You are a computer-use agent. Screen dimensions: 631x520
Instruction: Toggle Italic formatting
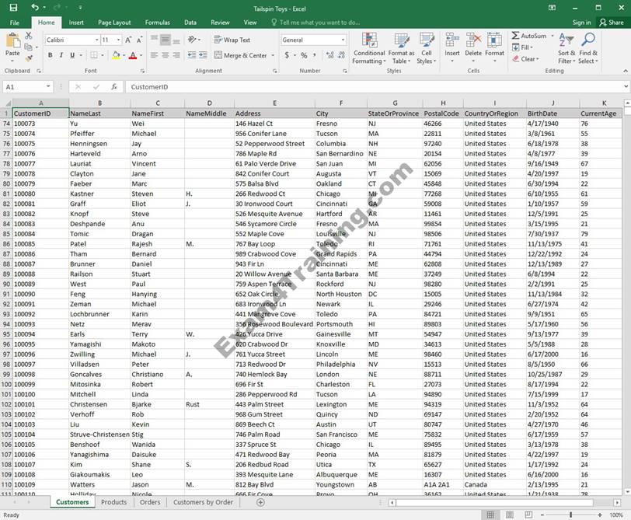61,55
